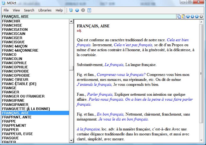This screenshot has width=206, height=145.
Task: Click the word list scrollbar up arrow
Action: [71, 21]
